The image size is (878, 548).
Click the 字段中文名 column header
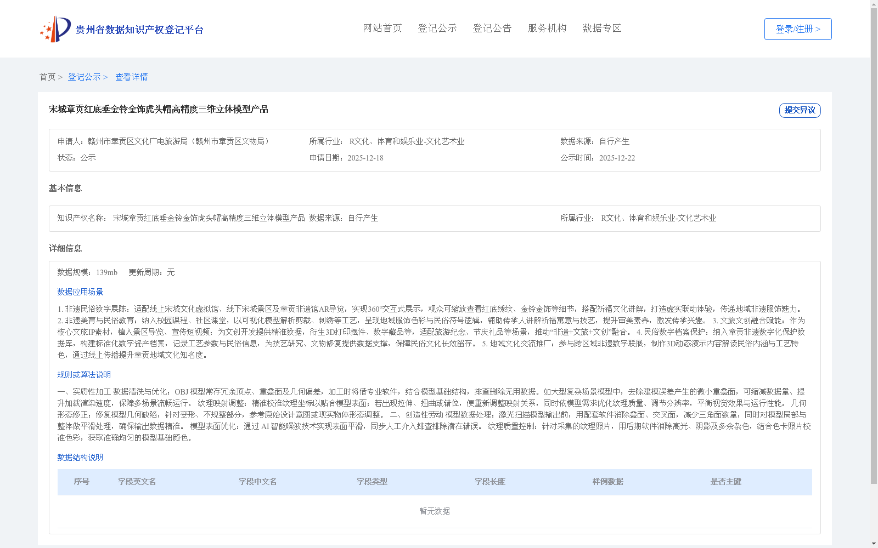tap(257, 482)
